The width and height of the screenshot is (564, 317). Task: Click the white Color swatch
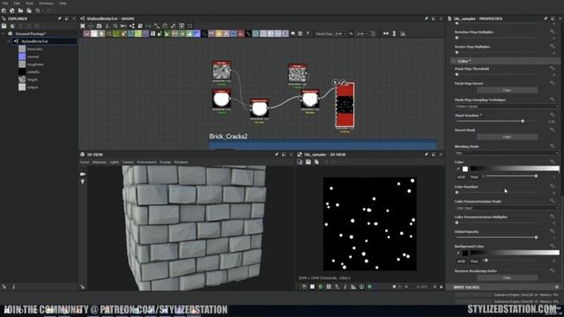pos(465,169)
